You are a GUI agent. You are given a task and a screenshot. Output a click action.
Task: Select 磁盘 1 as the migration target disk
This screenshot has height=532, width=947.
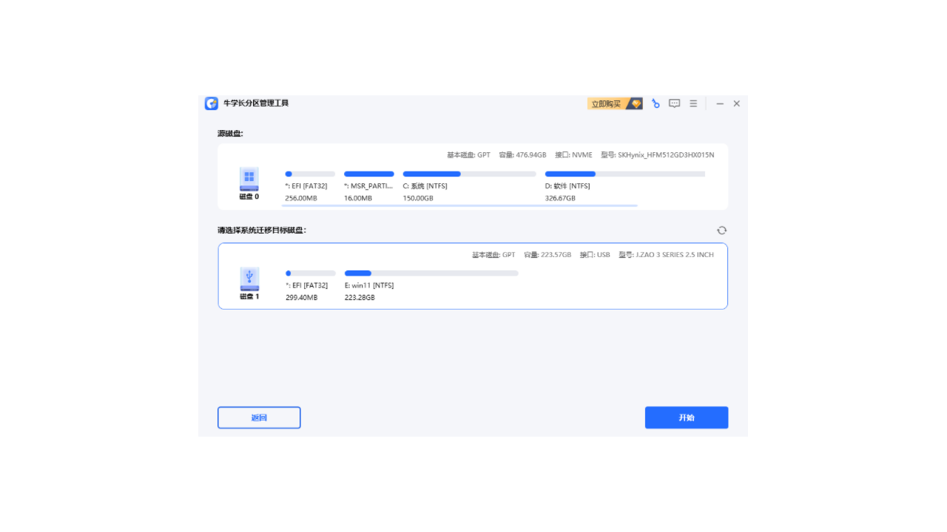pyautogui.click(x=473, y=276)
